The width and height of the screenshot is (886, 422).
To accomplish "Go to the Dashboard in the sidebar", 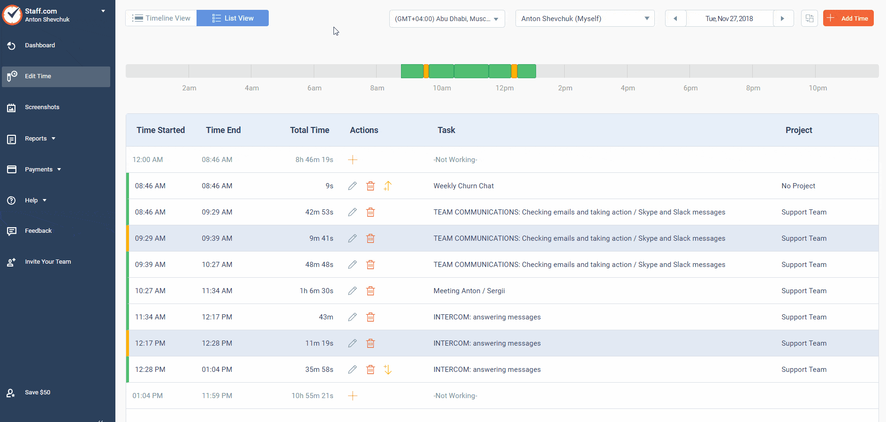I will (x=40, y=45).
